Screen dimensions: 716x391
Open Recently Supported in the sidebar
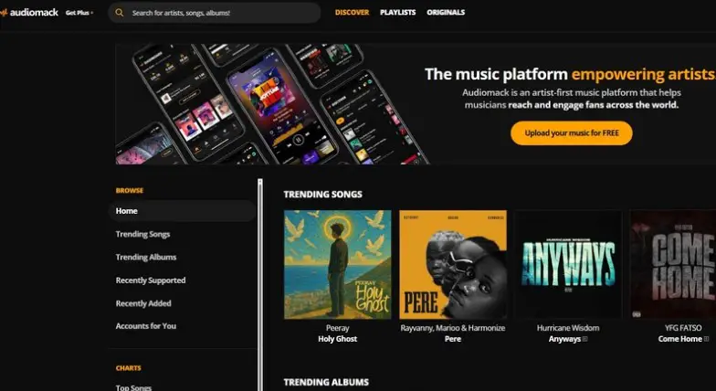tap(151, 280)
